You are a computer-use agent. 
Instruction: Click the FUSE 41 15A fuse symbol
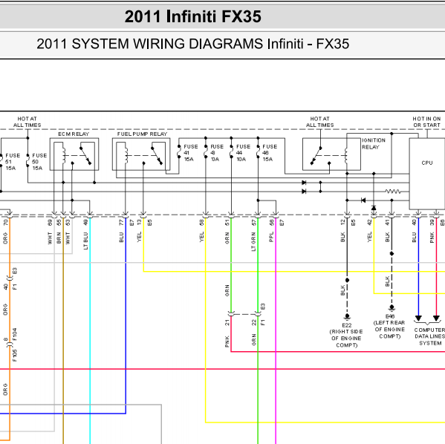pyautogui.click(x=179, y=151)
